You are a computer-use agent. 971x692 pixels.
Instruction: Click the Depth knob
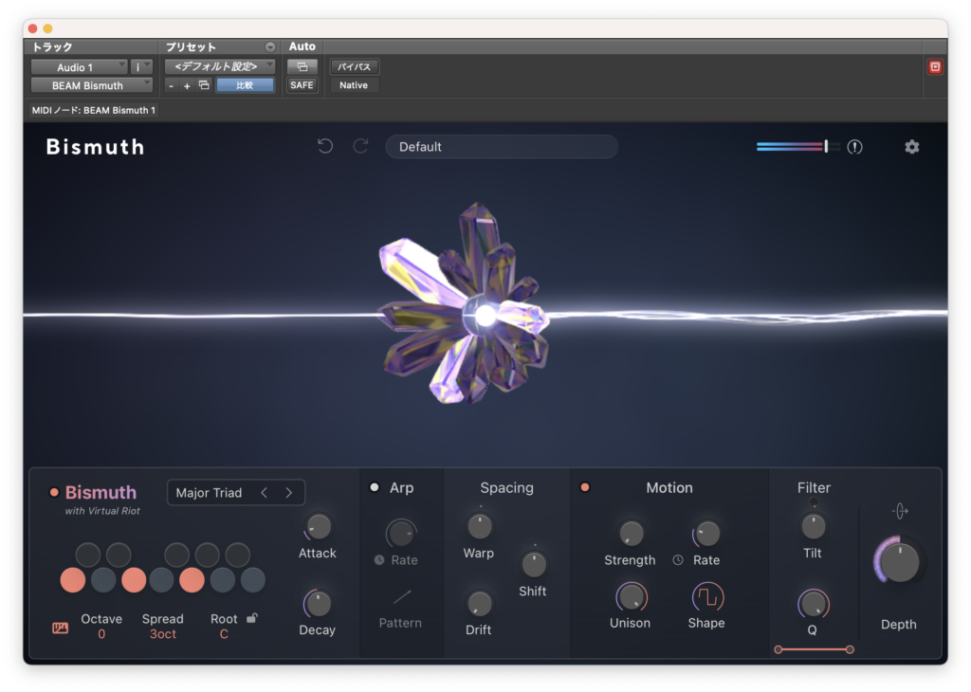[x=900, y=562]
